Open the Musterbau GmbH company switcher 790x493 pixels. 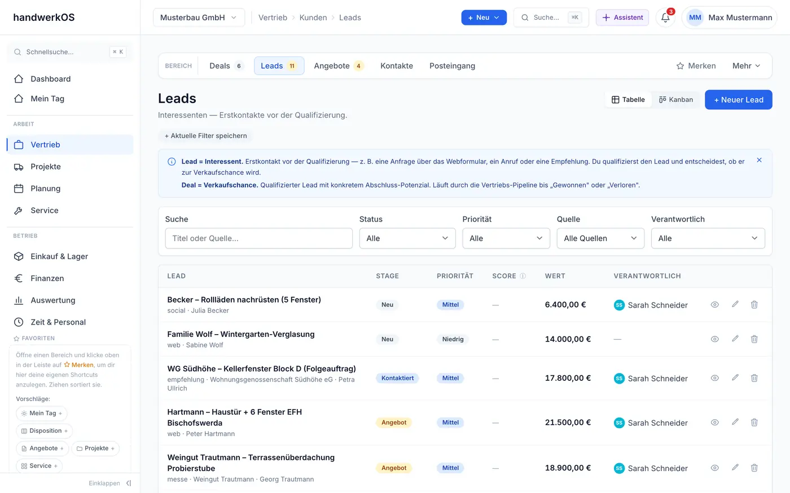tap(199, 17)
